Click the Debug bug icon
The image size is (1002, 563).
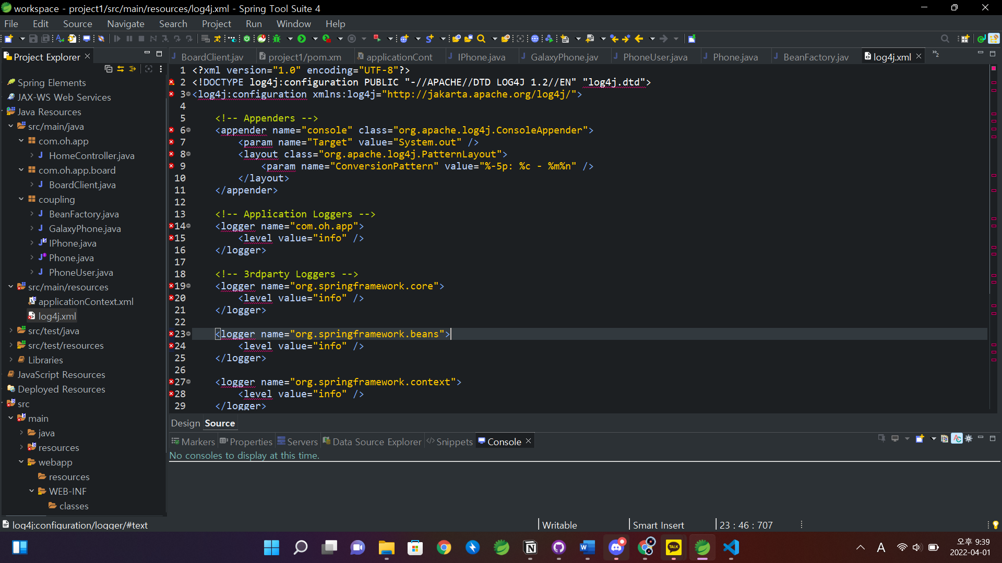pyautogui.click(x=277, y=39)
